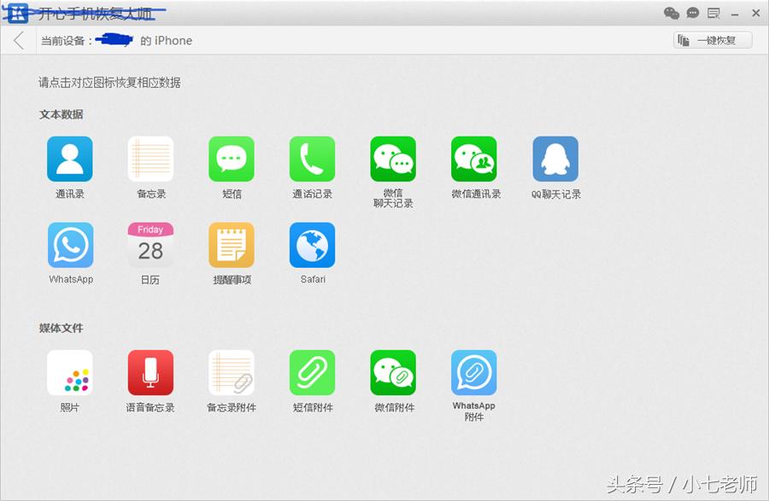Select 微信通讯录 WeChat contacts recovery
Viewport: 769px width, 501px height.
[x=473, y=159]
